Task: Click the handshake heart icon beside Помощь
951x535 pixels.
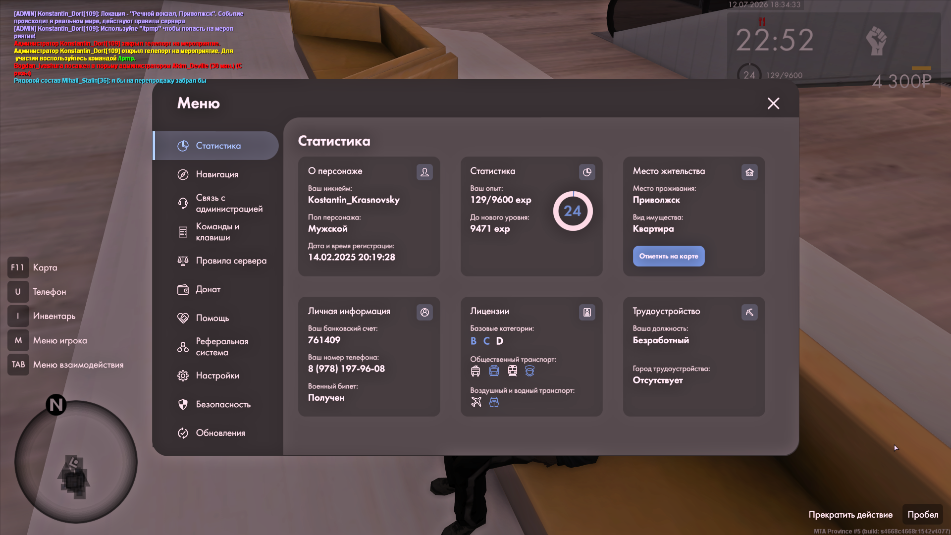Action: (183, 318)
